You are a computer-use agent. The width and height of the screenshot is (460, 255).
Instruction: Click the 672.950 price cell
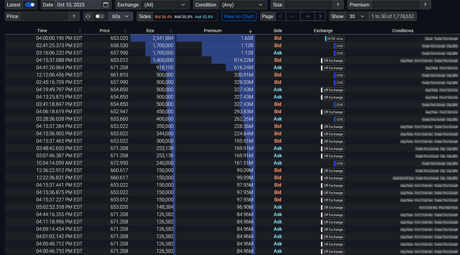(119, 163)
